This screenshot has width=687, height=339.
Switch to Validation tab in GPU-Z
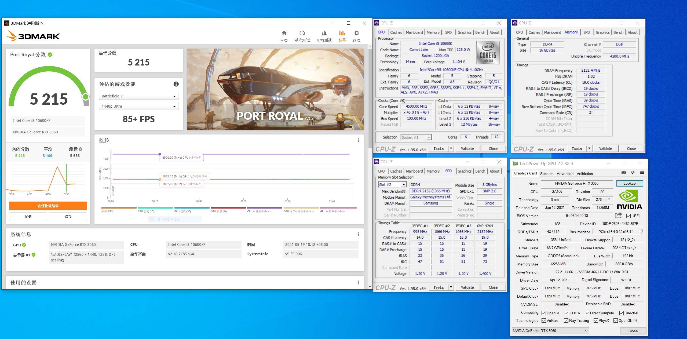click(584, 174)
